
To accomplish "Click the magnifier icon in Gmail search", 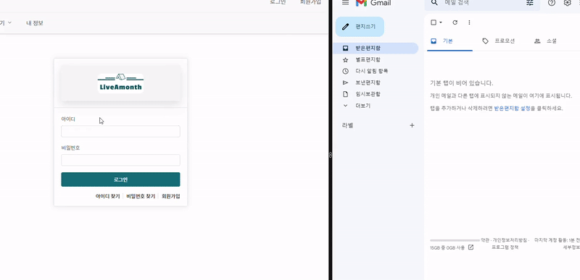I will 434,3.
